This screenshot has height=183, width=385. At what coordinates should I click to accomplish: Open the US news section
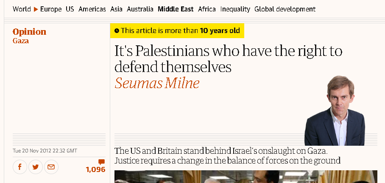pyautogui.click(x=70, y=9)
